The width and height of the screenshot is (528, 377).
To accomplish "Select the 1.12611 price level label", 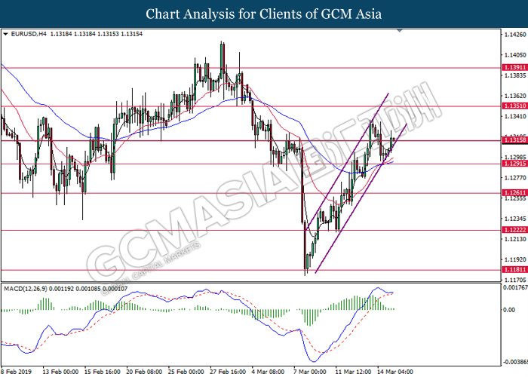I will [515, 192].
